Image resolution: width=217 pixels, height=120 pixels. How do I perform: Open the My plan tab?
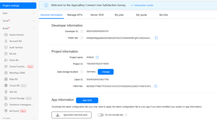click(119, 15)
